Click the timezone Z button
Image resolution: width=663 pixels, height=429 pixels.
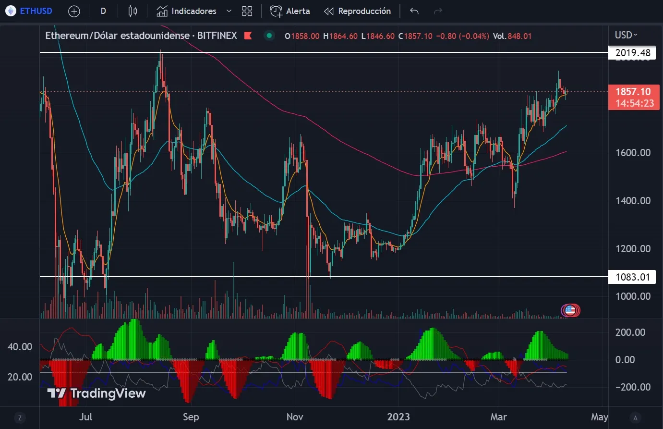20,418
